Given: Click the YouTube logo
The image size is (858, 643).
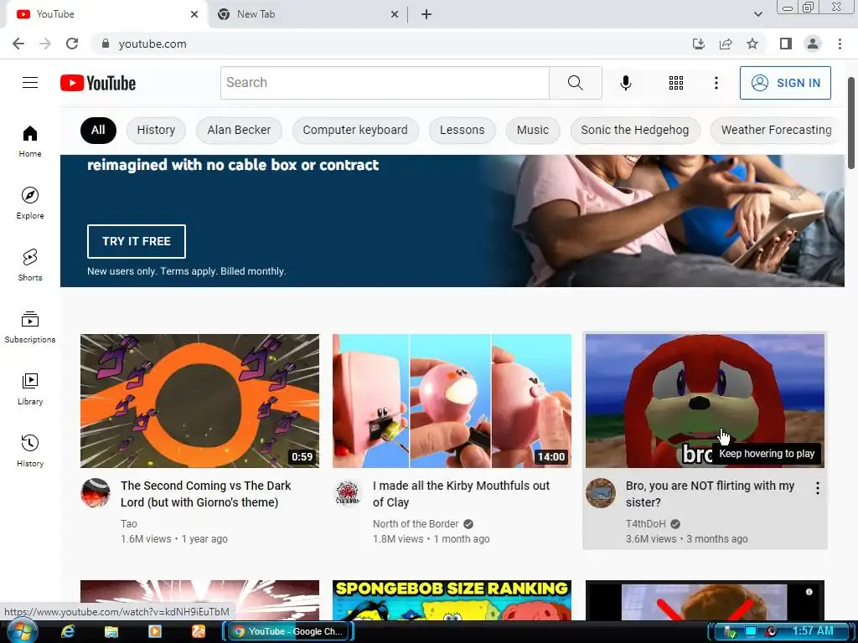Looking at the screenshot, I should (98, 83).
